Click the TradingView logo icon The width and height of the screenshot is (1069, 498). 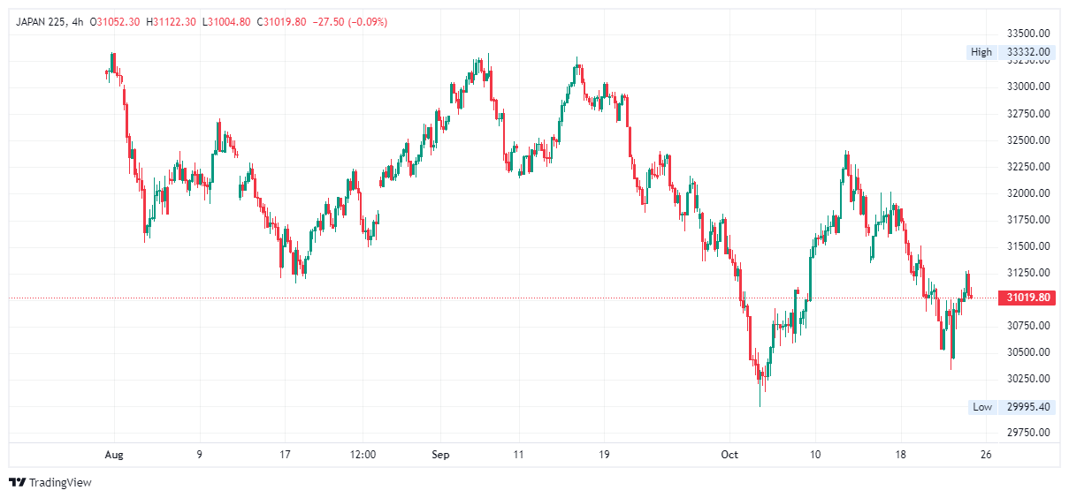[17, 482]
